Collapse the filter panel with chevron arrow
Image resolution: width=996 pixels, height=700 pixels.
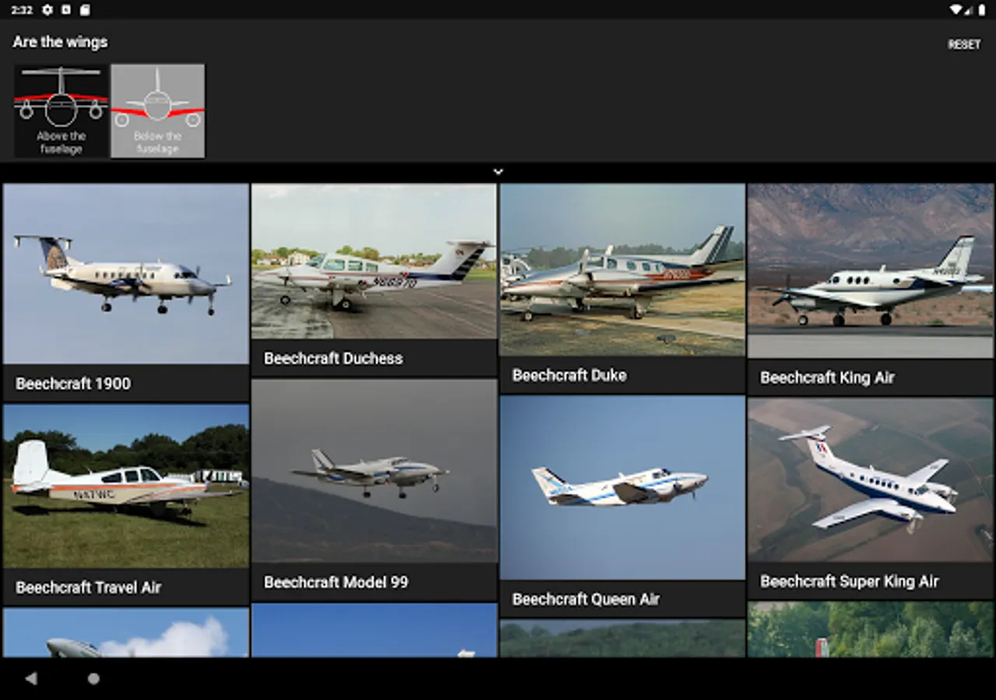click(498, 172)
